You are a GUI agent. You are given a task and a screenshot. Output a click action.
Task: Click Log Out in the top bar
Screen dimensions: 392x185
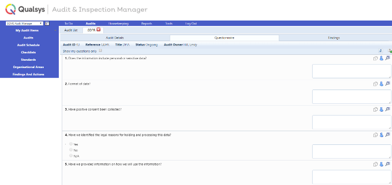coord(191,23)
